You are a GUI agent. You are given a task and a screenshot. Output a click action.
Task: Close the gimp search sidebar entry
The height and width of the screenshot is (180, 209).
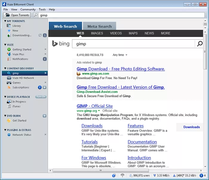[45, 73]
